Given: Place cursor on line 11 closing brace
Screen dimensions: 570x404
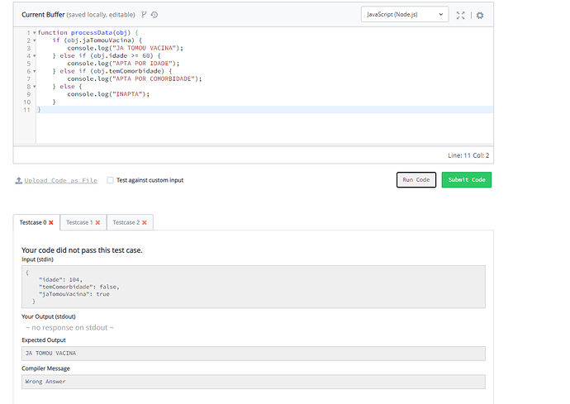Looking at the screenshot, I should click(x=40, y=109).
